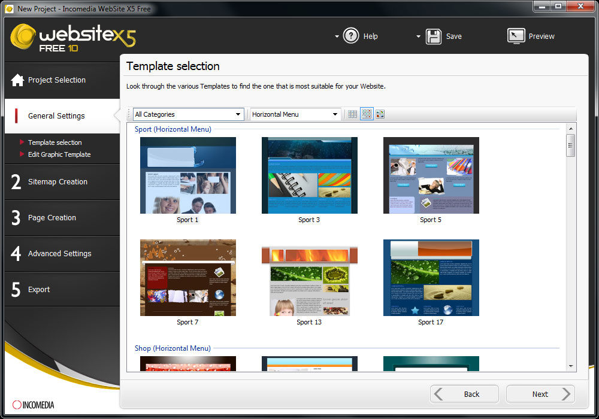Click the Help question mark icon
Image resolution: width=599 pixels, height=419 pixels.
click(x=351, y=37)
